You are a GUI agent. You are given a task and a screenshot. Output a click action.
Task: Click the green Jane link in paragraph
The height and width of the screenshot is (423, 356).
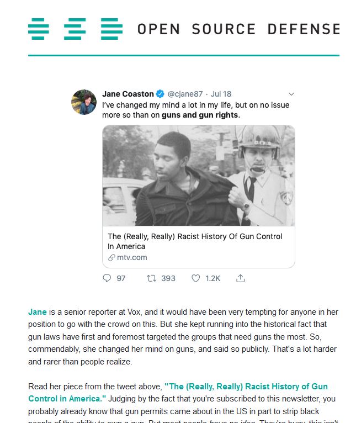pos(37,312)
